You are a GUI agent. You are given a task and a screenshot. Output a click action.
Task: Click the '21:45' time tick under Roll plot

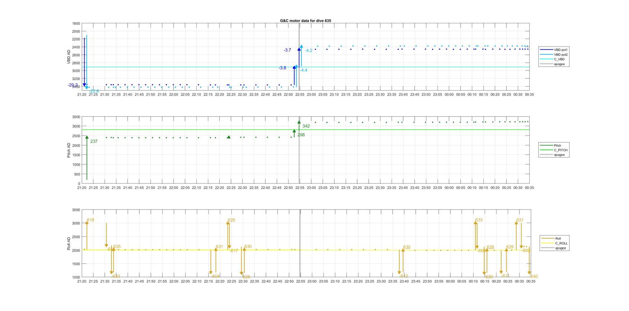[x=139, y=281]
